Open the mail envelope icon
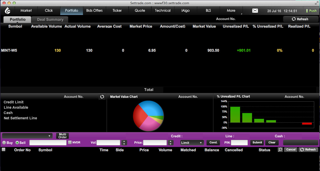This screenshot has height=171, width=320. [x=255, y=11]
